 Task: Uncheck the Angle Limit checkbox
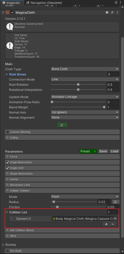click(x=7, y=168)
